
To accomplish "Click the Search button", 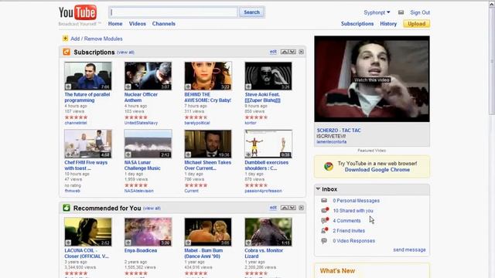I will (x=251, y=12).
